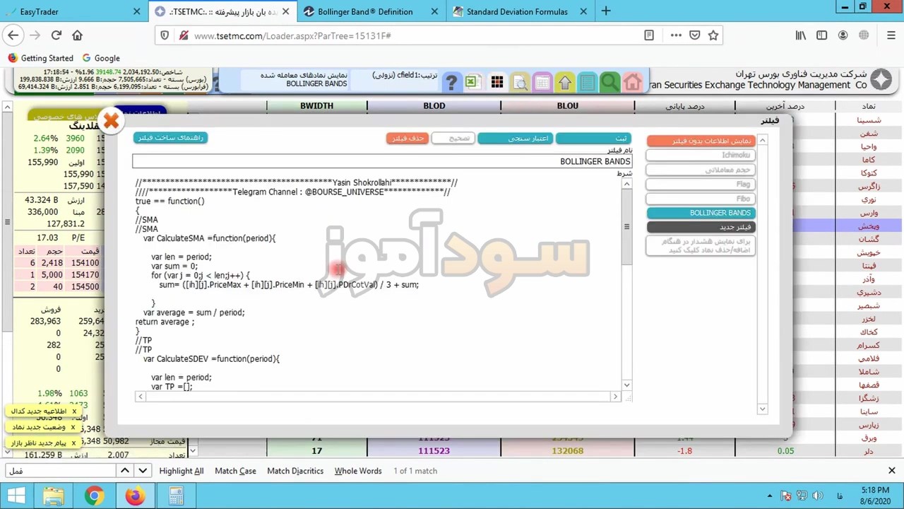Click the find bar search field
Screen dimensions: 904x509
(60, 470)
